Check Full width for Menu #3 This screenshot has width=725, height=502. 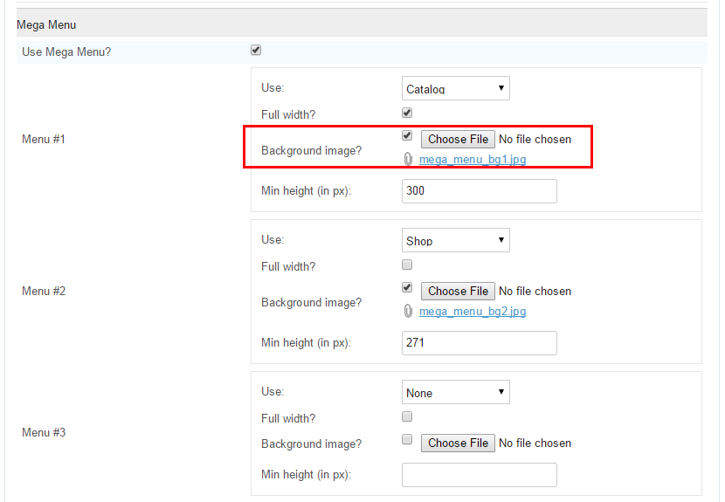407,417
